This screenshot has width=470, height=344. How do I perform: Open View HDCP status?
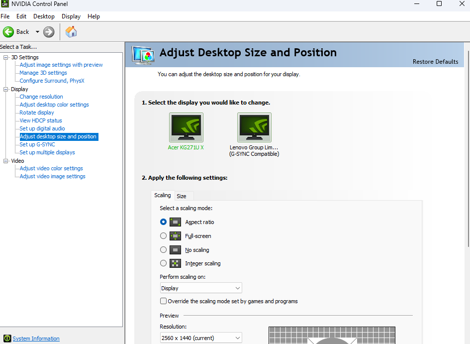41,120
